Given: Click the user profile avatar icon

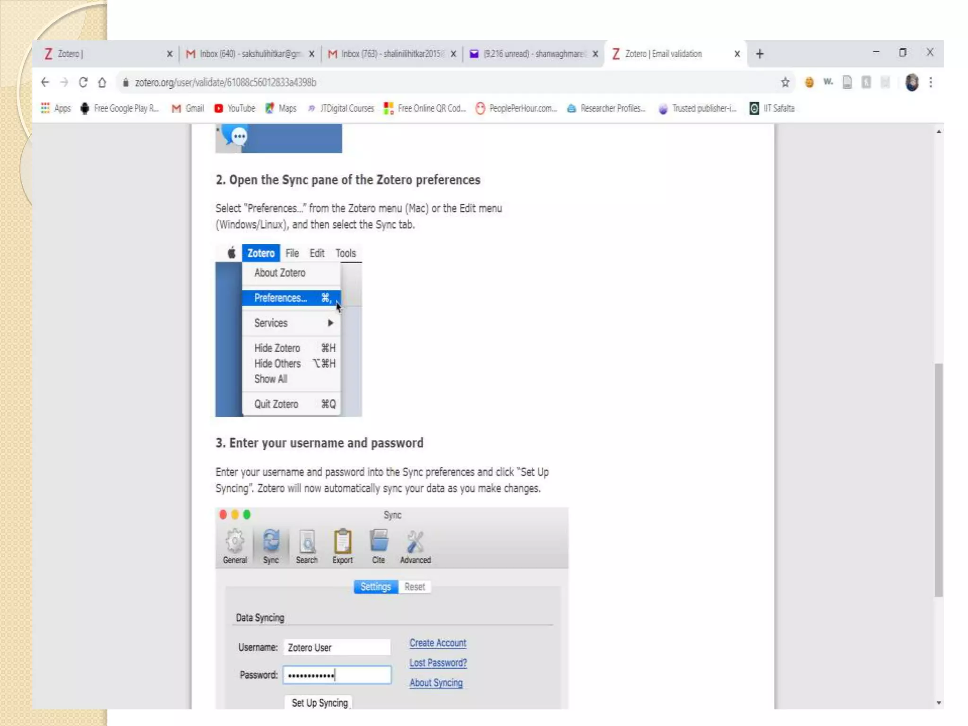Looking at the screenshot, I should coord(912,82).
